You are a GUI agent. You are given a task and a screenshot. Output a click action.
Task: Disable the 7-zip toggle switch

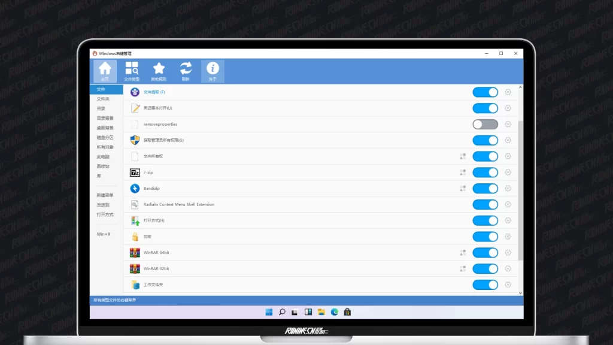(x=485, y=172)
